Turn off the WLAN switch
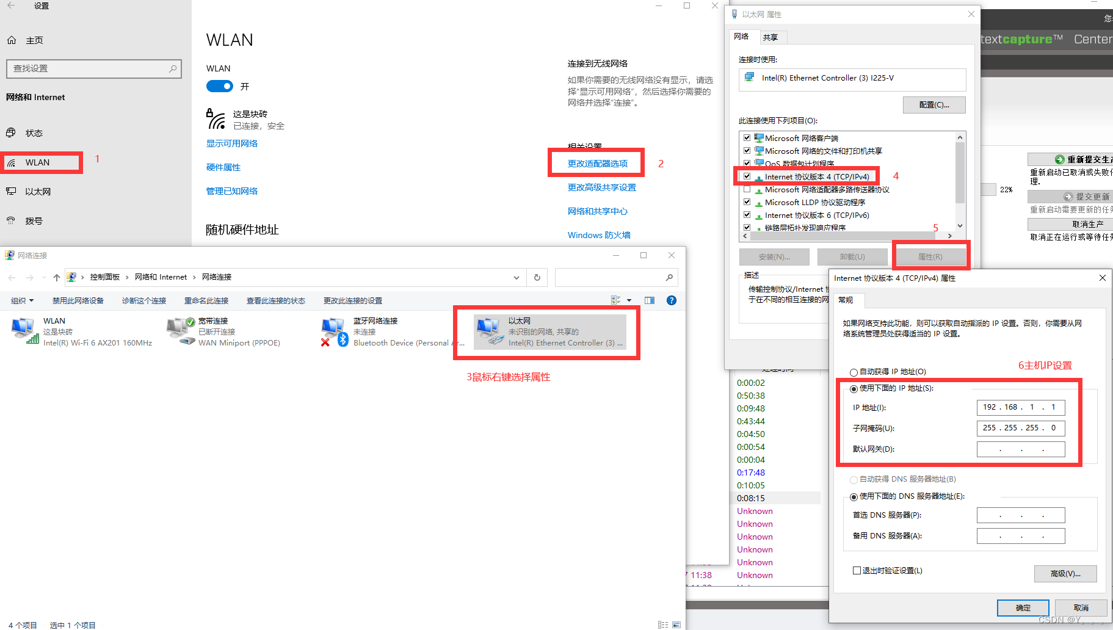Viewport: 1113px width, 630px height. (219, 86)
